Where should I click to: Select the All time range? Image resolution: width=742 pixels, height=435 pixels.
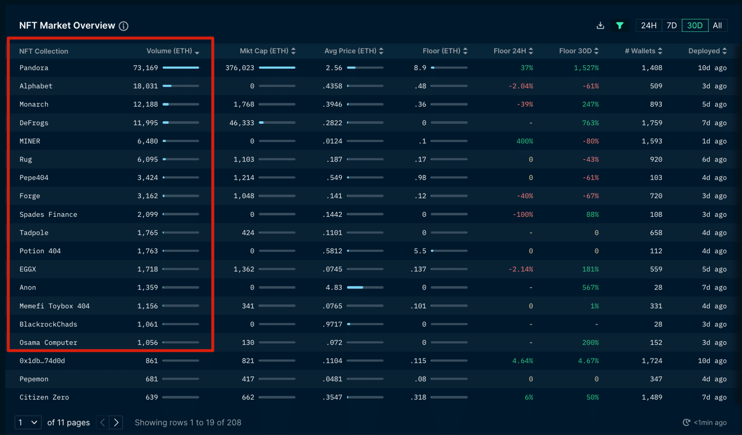point(717,25)
